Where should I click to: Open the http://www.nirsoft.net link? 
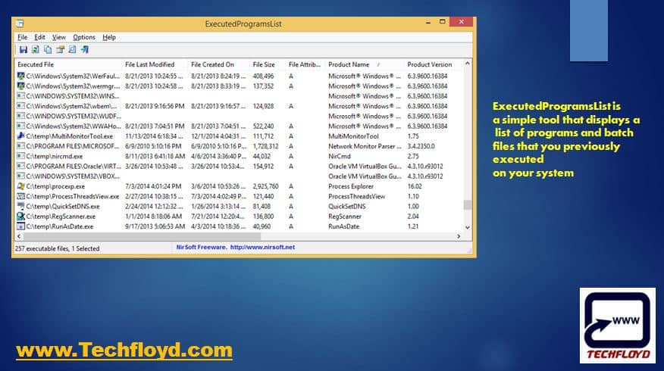[262, 247]
